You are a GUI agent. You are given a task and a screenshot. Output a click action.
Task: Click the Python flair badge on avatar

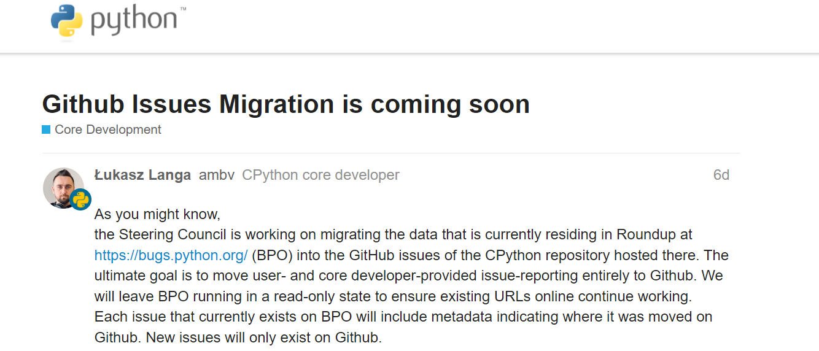click(x=80, y=200)
